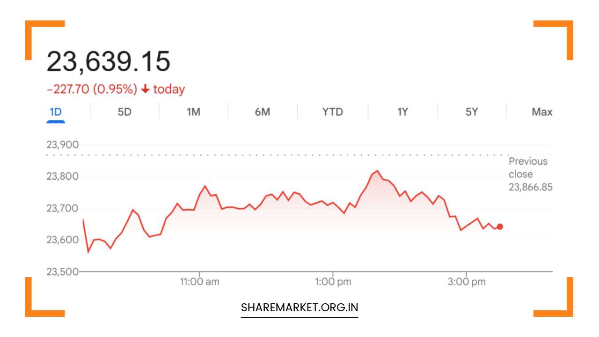Select the YTD range option
Image resolution: width=599 pixels, height=337 pixels.
point(332,111)
